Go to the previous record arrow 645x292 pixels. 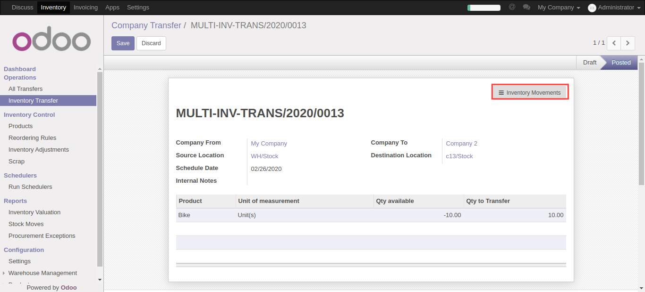click(614, 43)
